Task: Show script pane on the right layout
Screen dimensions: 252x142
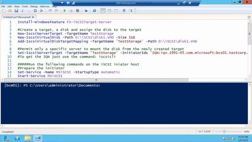Action: [109, 11]
